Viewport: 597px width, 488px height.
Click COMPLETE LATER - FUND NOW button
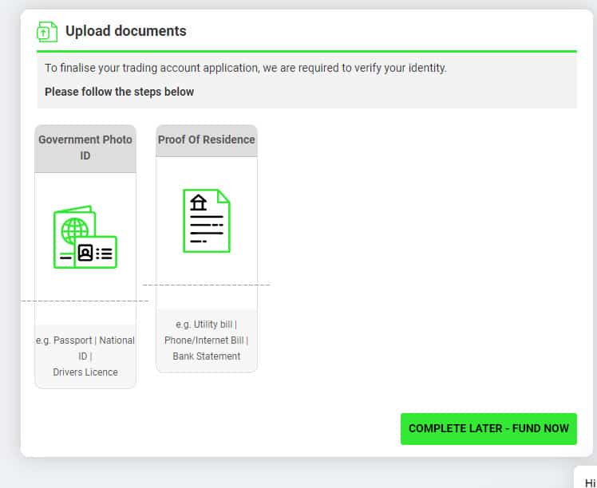pos(488,429)
